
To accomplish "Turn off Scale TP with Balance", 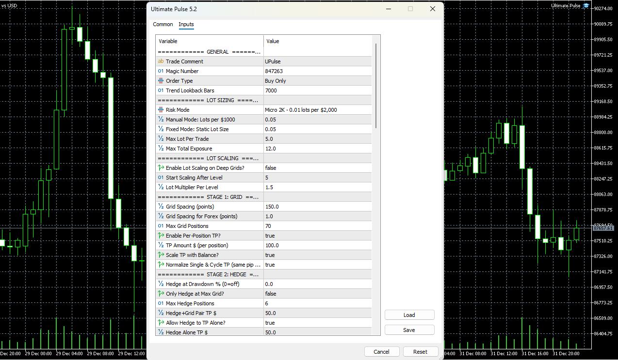I will [x=318, y=255].
